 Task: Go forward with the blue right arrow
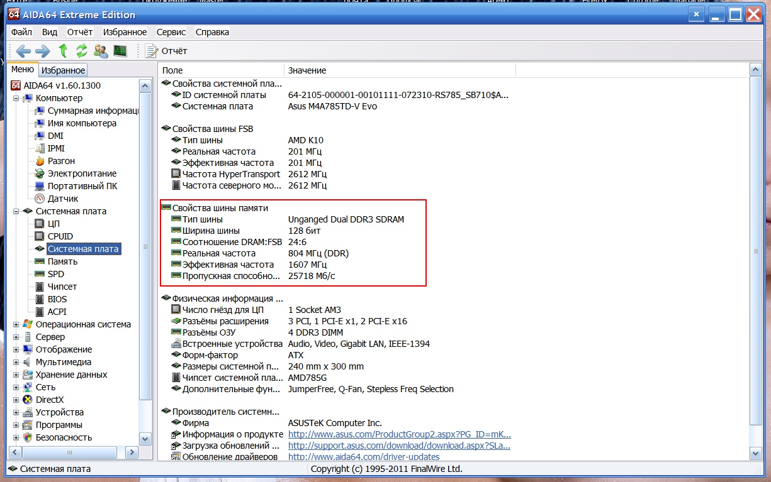[43, 51]
